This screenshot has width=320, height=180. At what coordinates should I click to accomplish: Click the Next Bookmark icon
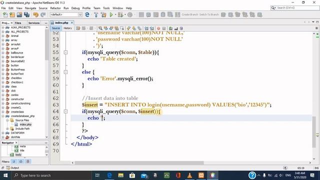134,28
